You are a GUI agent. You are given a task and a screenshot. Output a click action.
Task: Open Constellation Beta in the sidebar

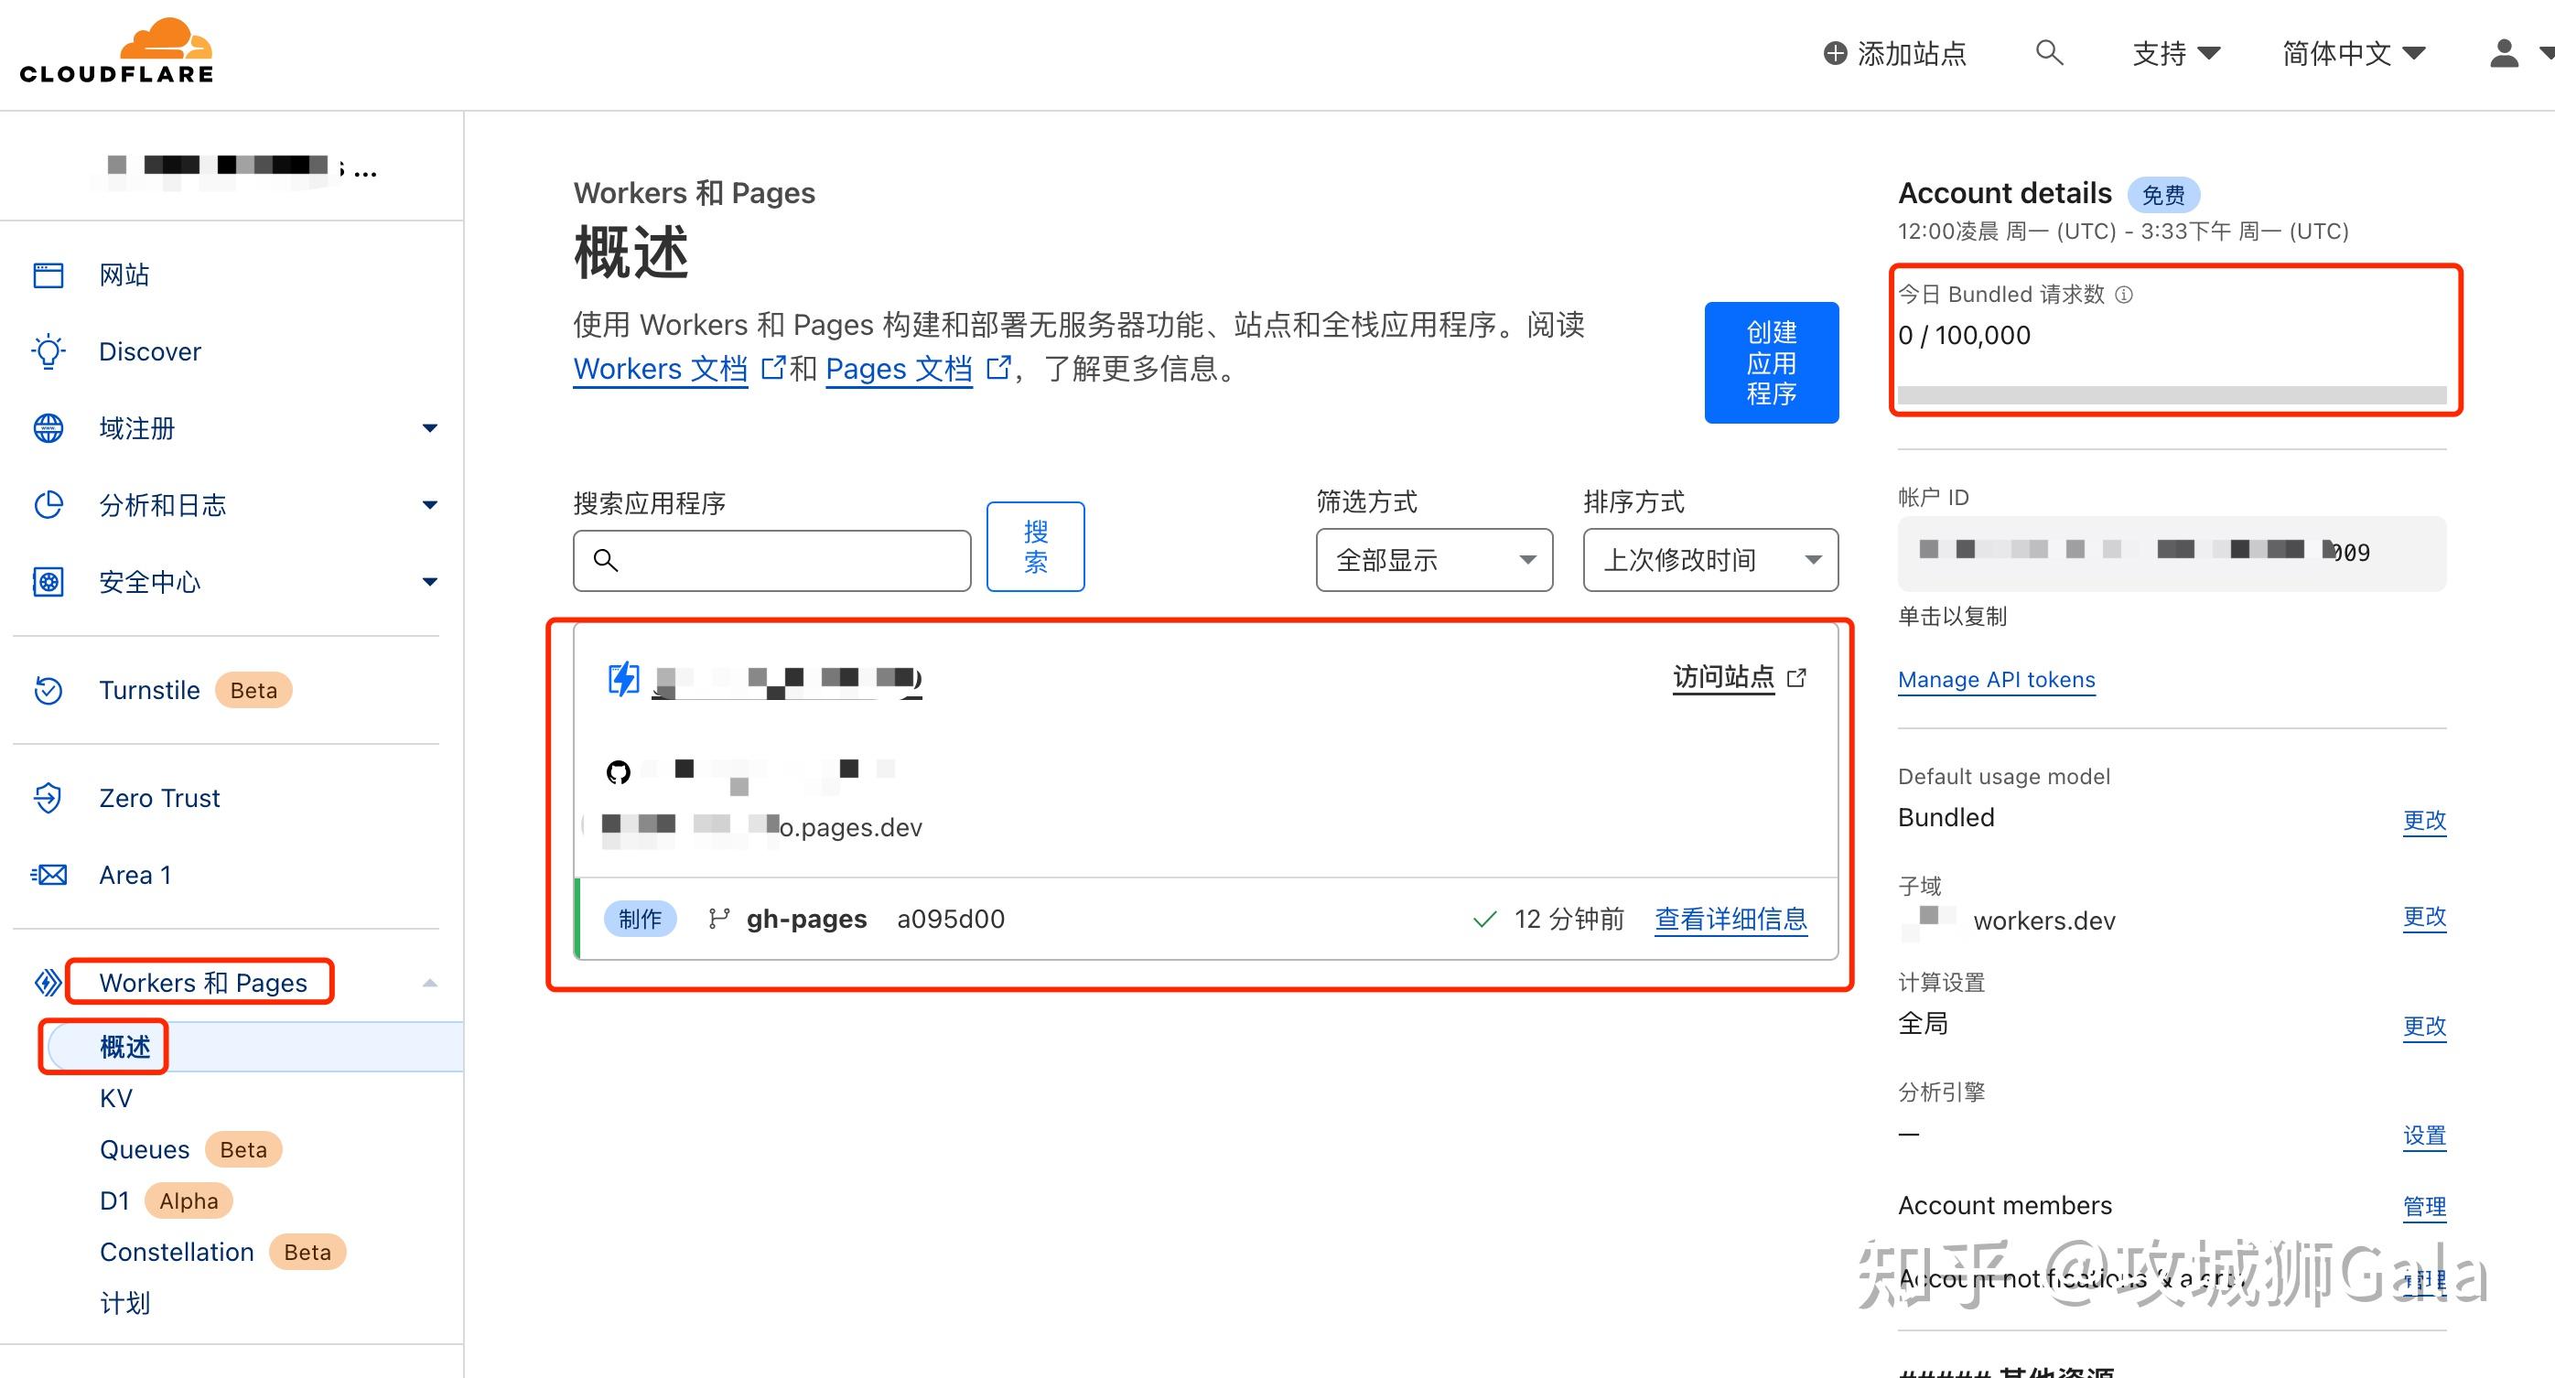coord(222,1253)
